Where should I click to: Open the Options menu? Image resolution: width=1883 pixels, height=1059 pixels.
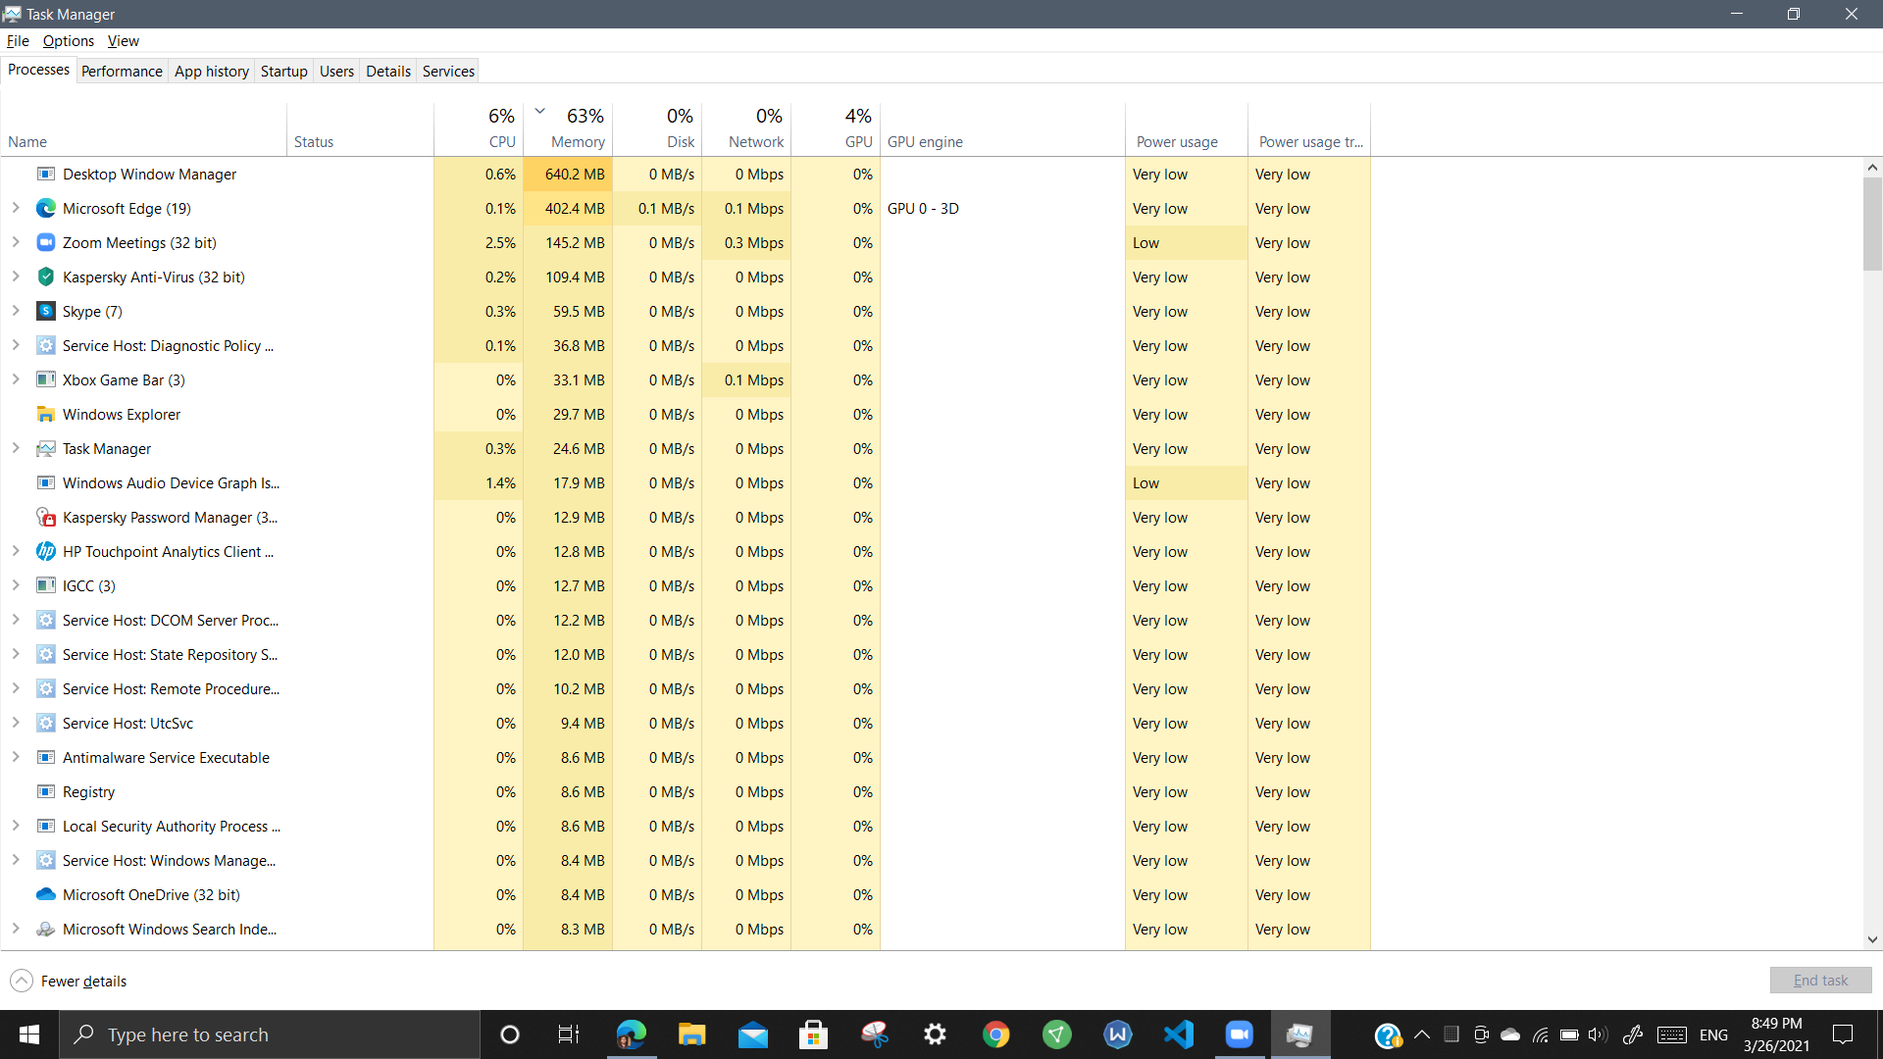[68, 40]
